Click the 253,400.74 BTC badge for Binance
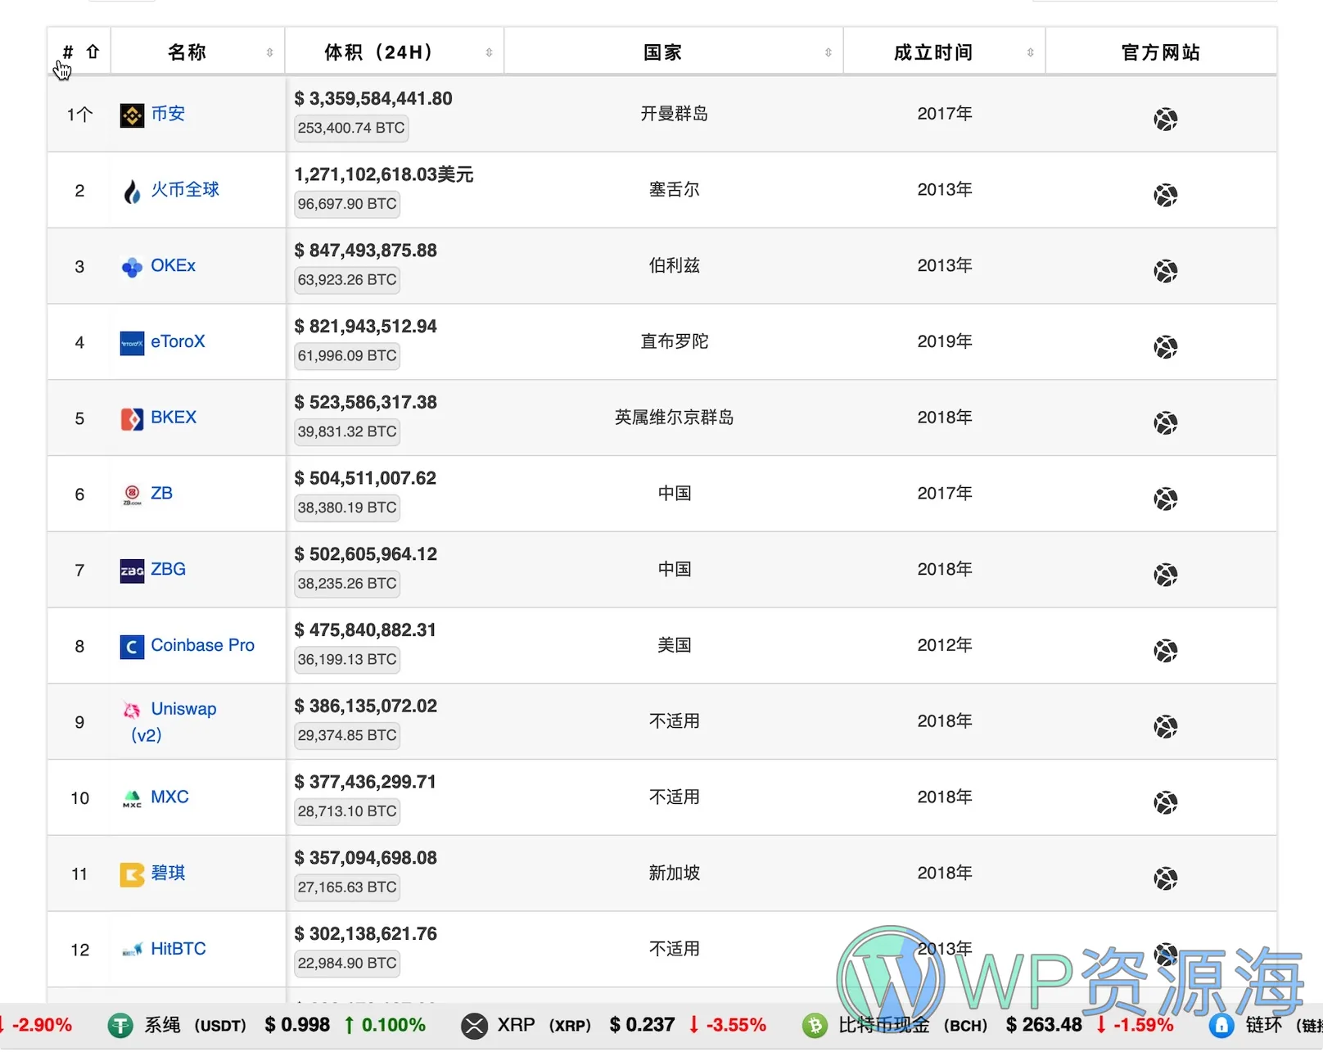The image size is (1323, 1052). point(350,128)
